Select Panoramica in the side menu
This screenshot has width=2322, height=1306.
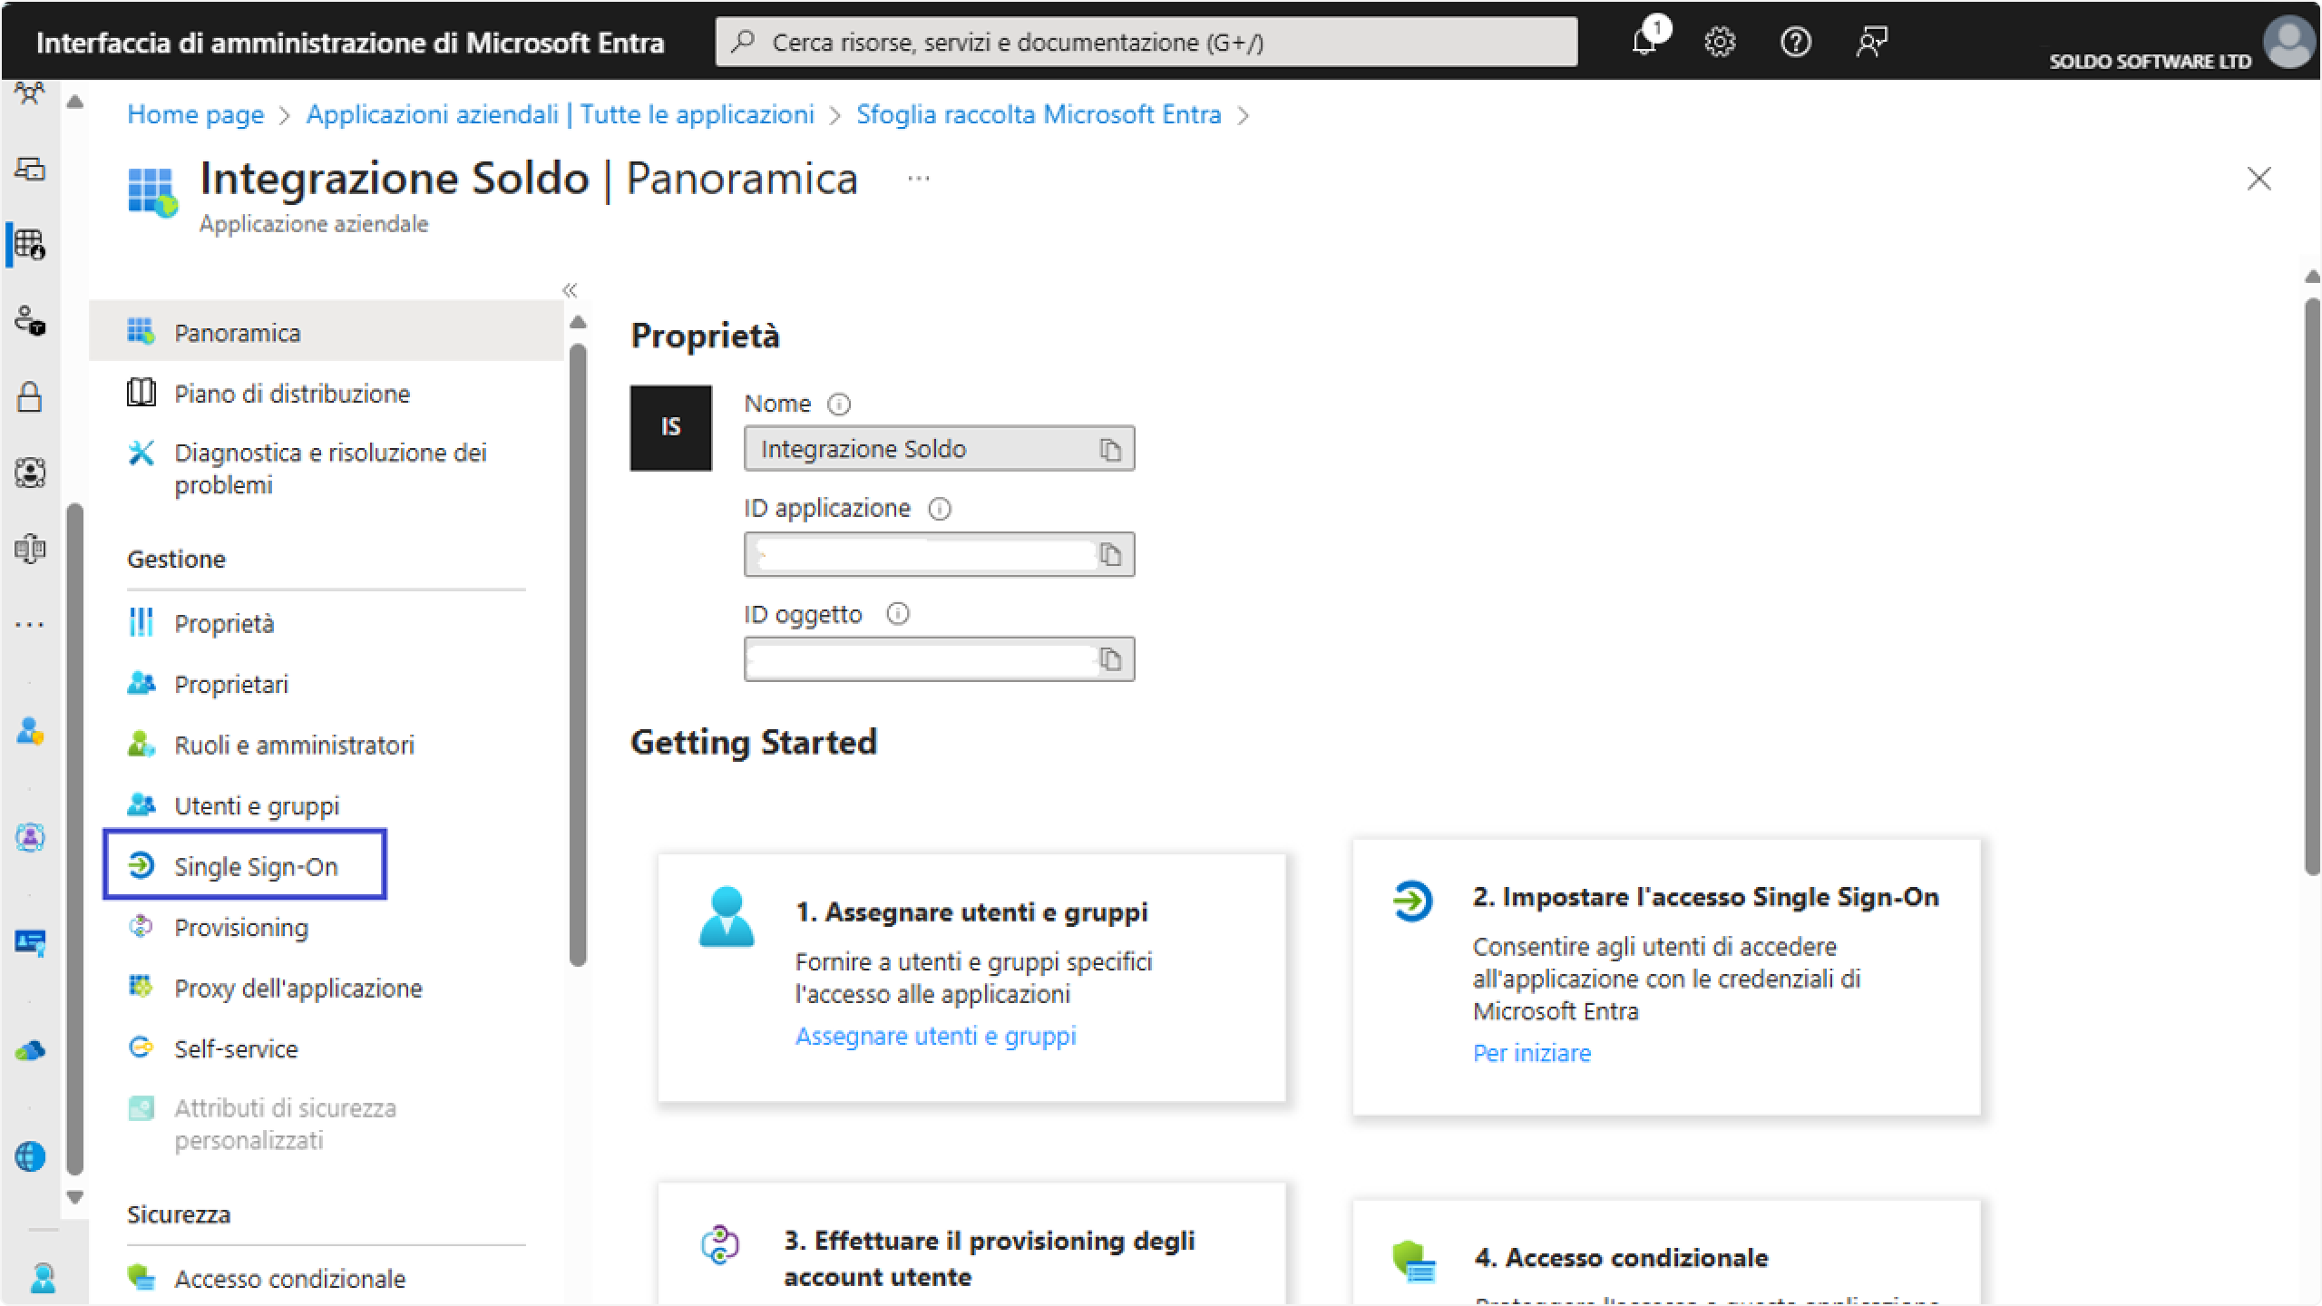[327, 333]
